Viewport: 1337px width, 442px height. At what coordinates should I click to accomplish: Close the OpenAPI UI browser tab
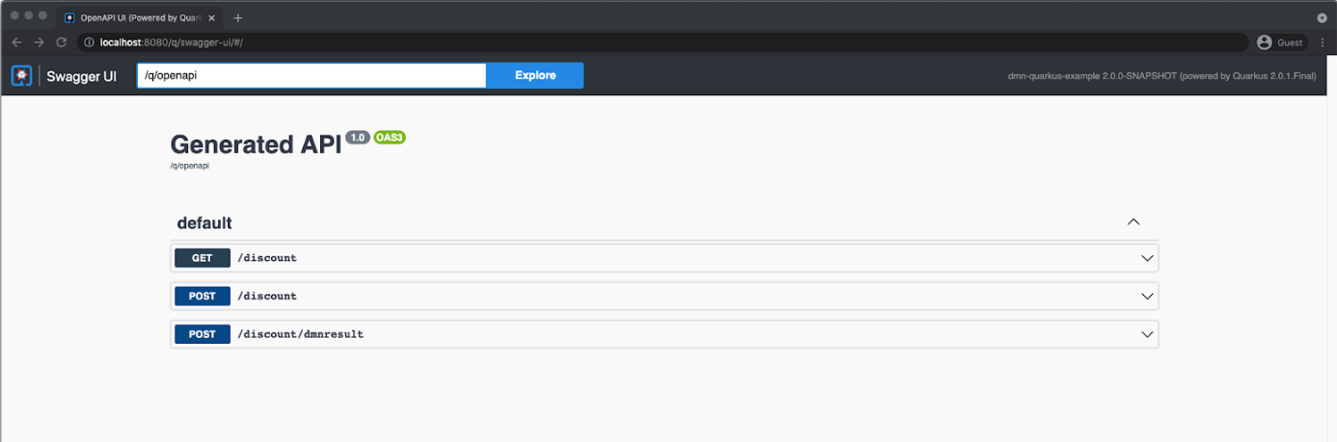(211, 18)
